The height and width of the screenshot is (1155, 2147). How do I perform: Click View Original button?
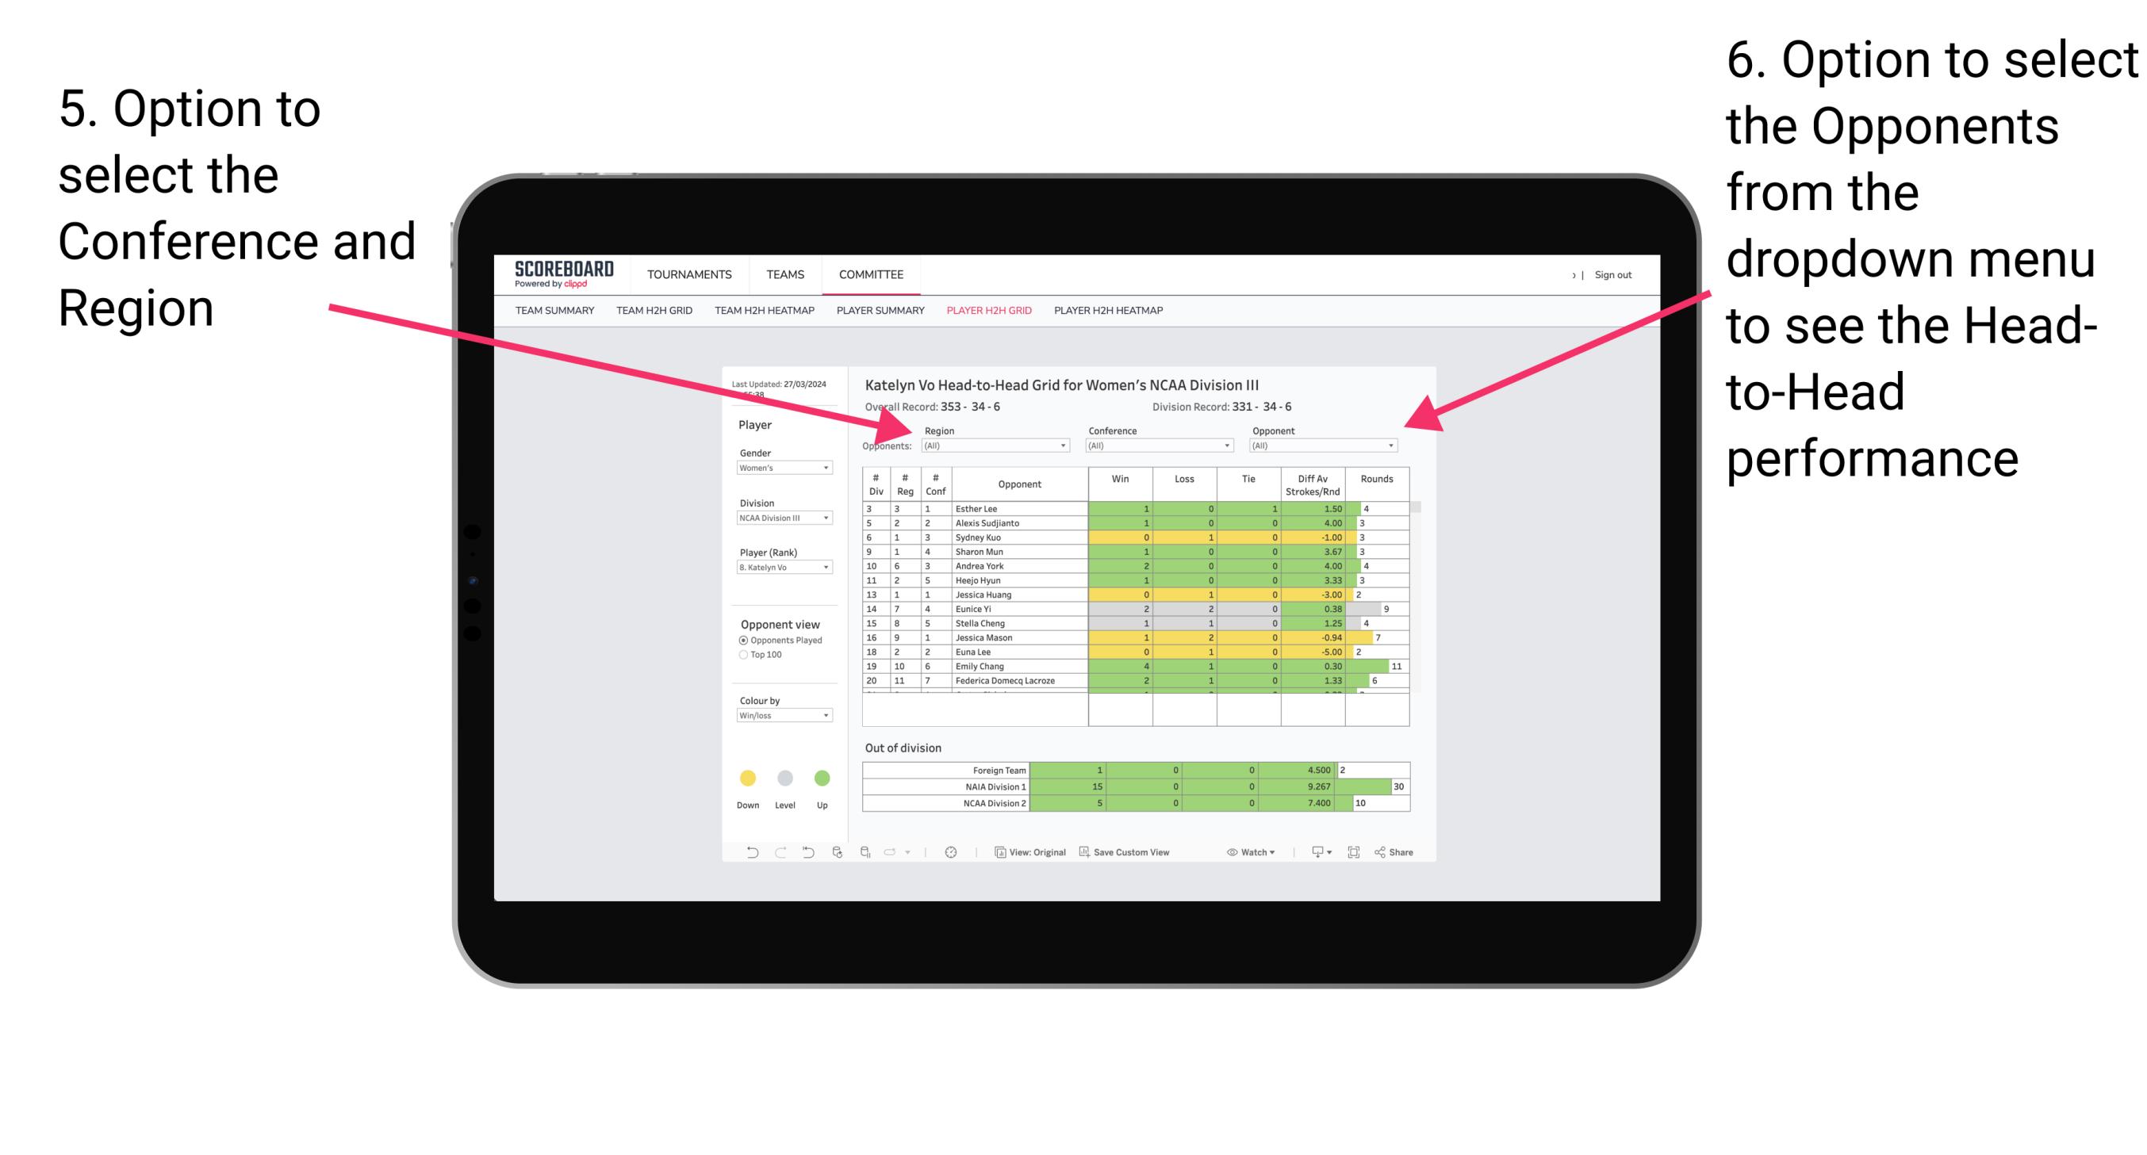click(x=1037, y=855)
